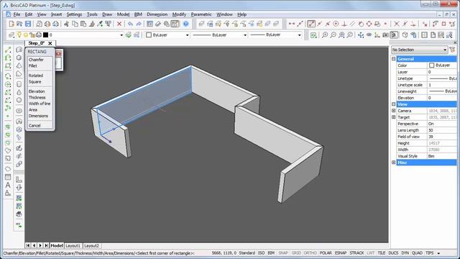This screenshot has width=460, height=259.
Task: Toggle POLAR in status bar
Action: pos(326,253)
